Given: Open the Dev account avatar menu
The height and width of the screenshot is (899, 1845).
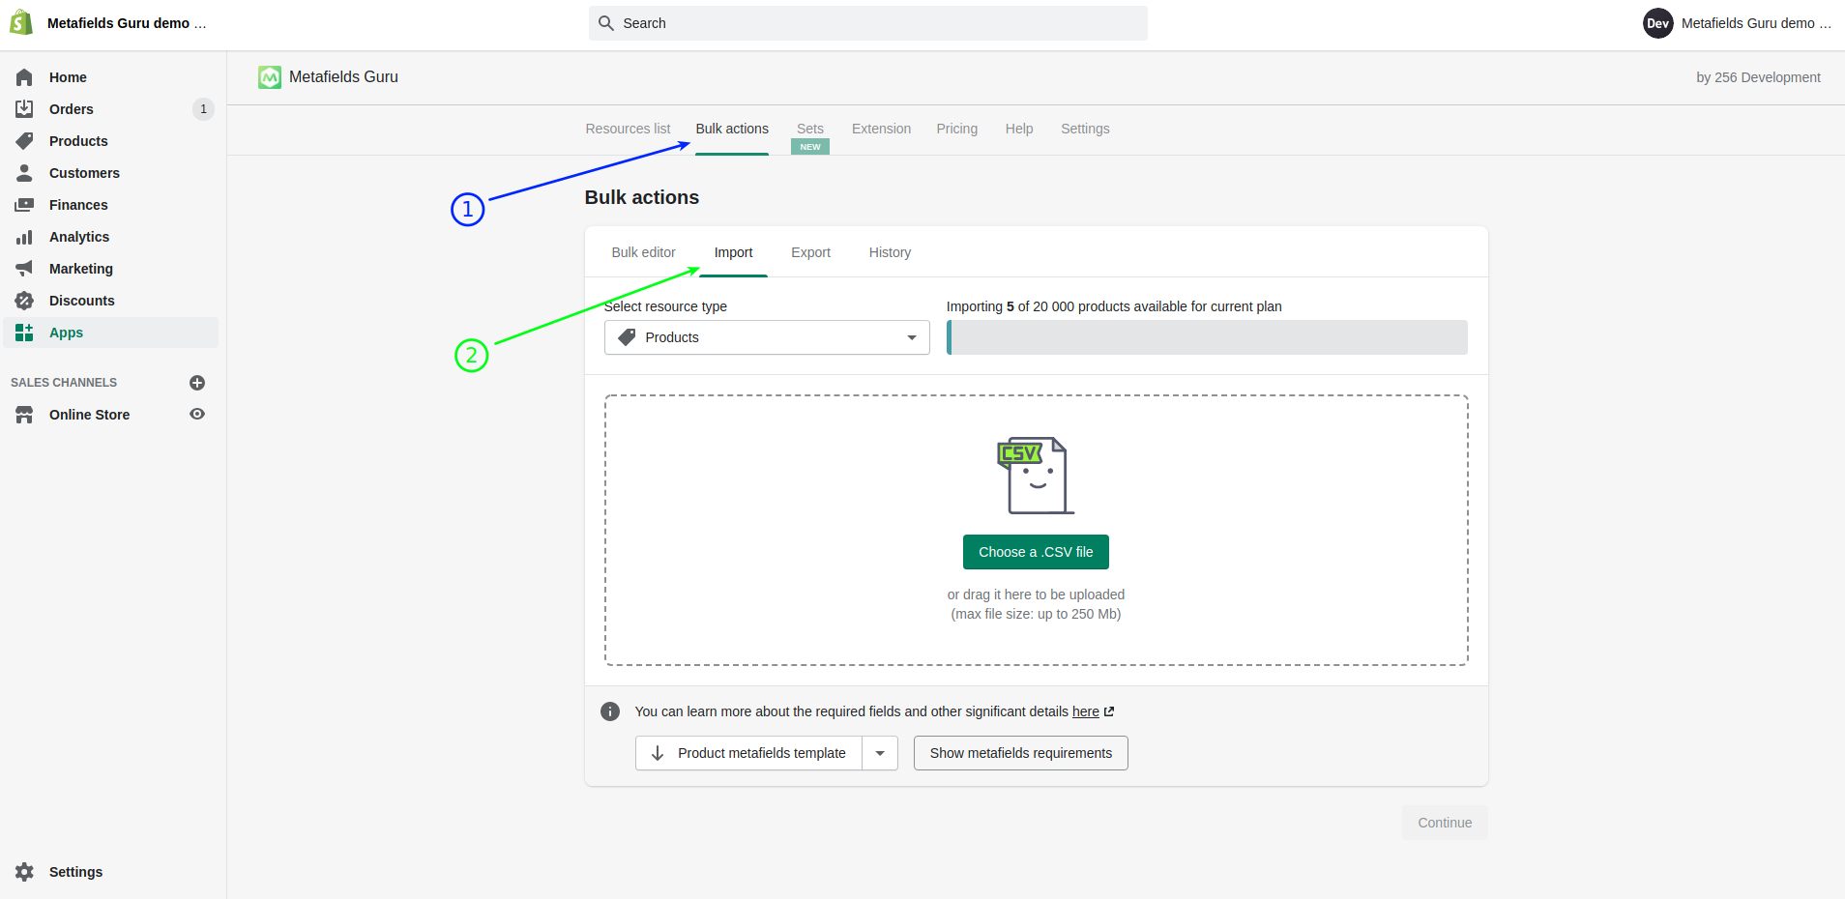Looking at the screenshot, I should pos(1657,22).
